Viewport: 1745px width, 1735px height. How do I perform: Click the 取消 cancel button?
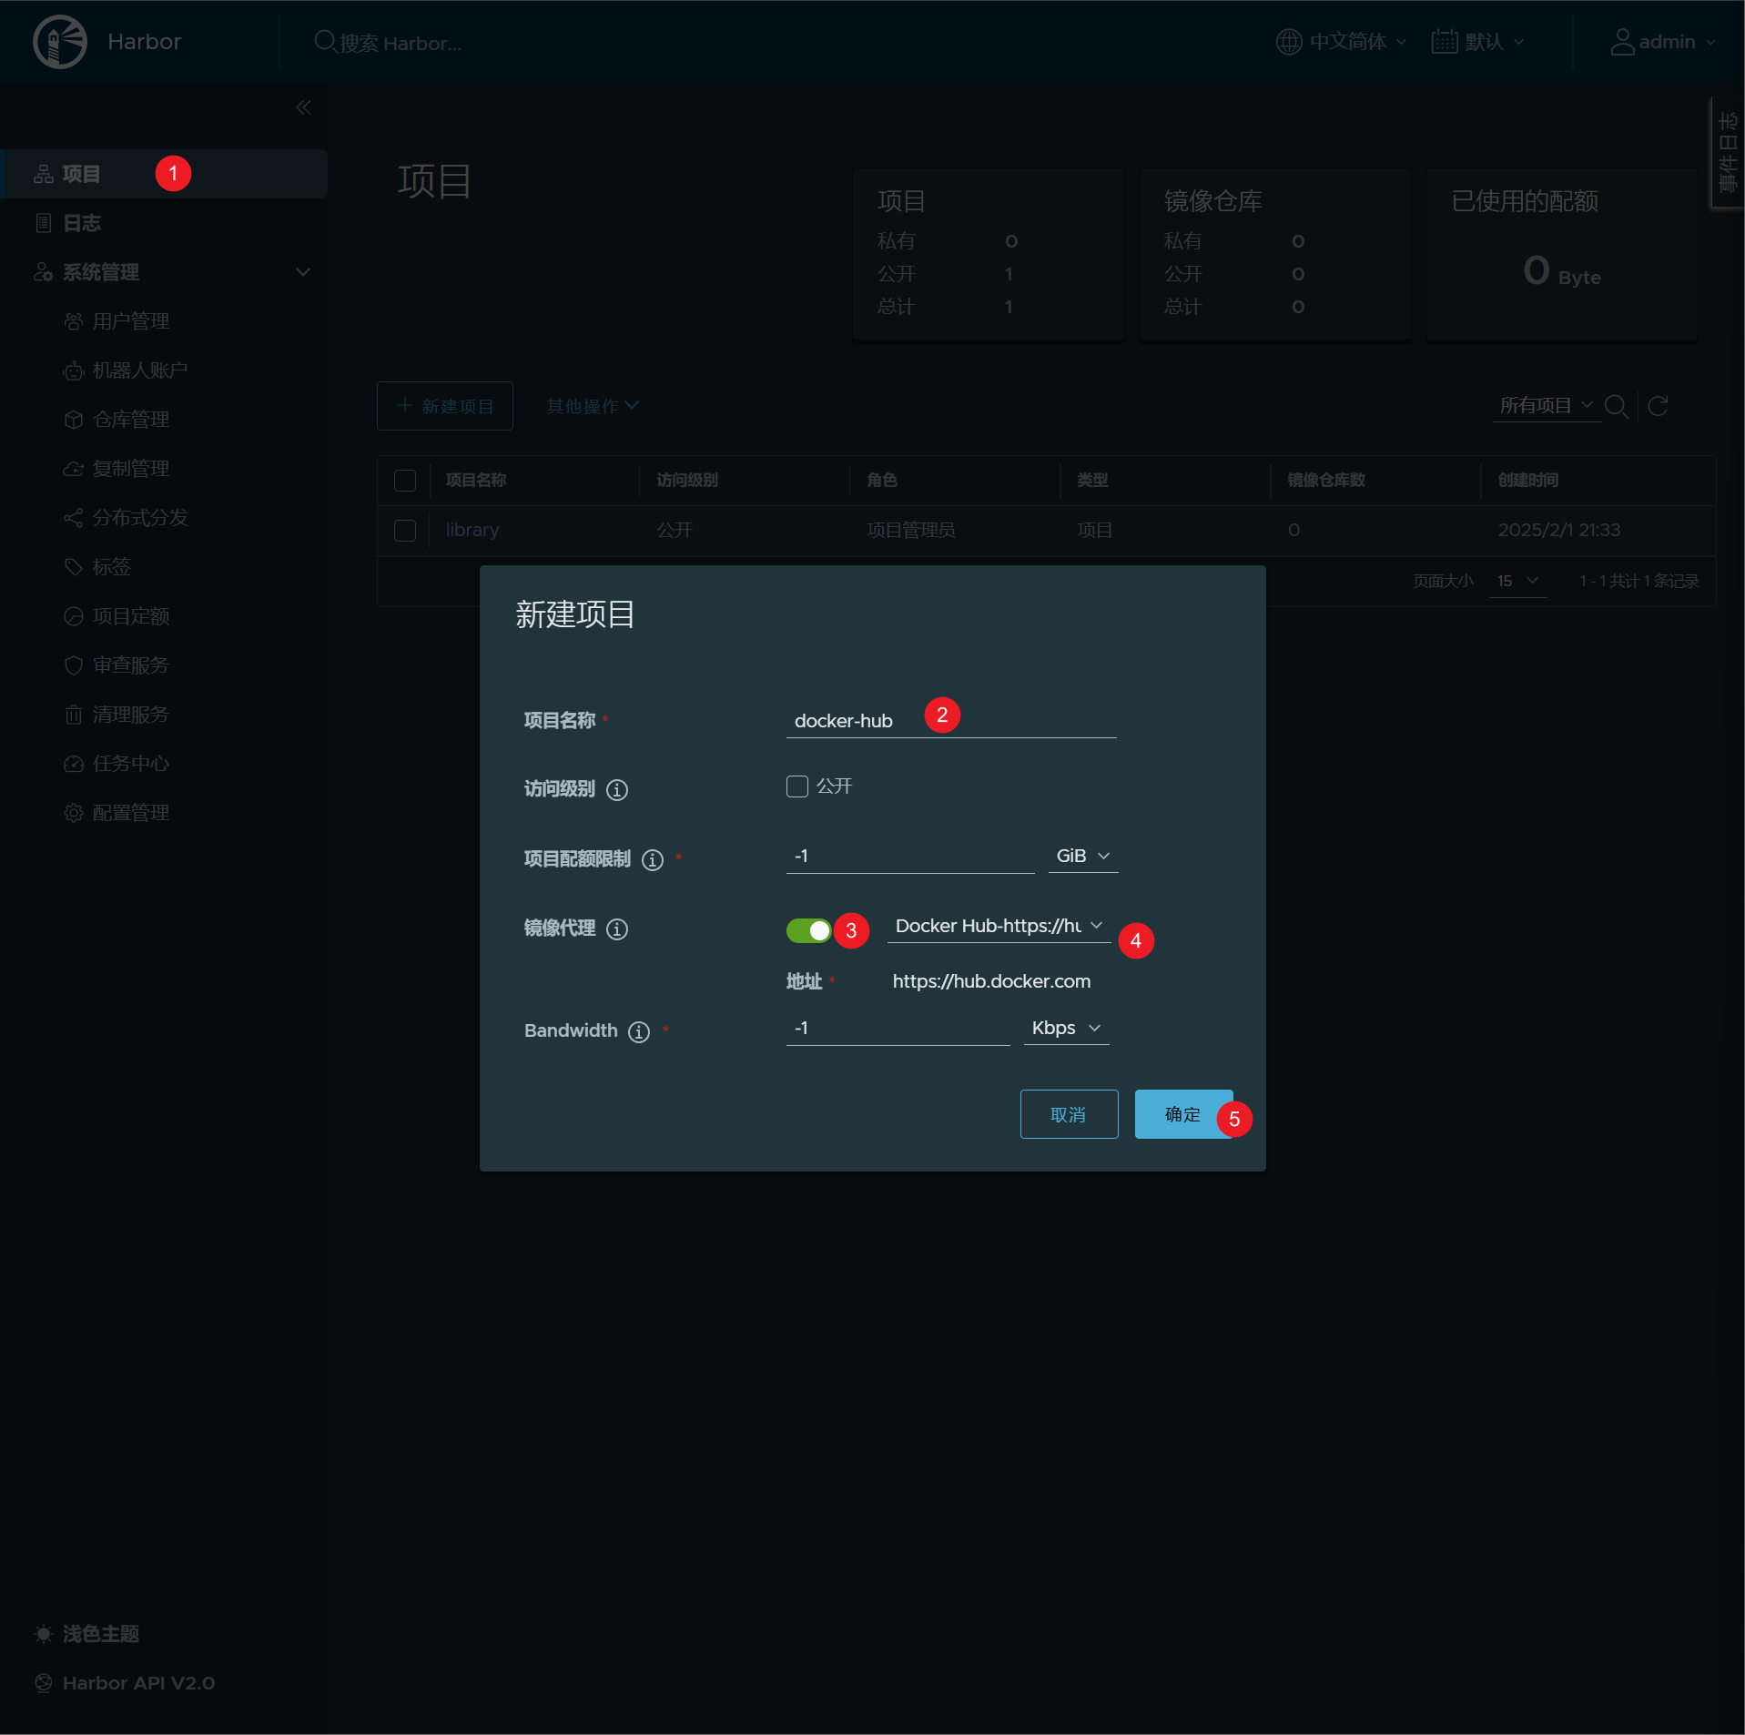click(1069, 1114)
